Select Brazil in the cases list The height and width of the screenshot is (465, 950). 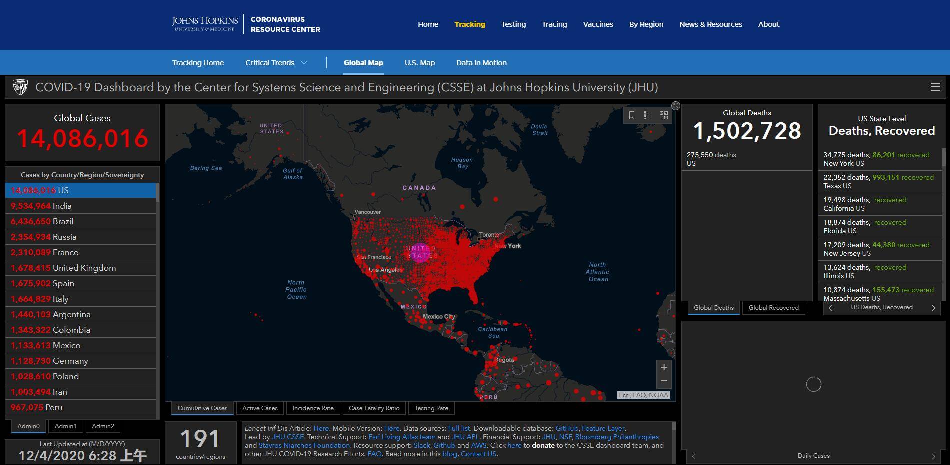pyautogui.click(x=80, y=221)
